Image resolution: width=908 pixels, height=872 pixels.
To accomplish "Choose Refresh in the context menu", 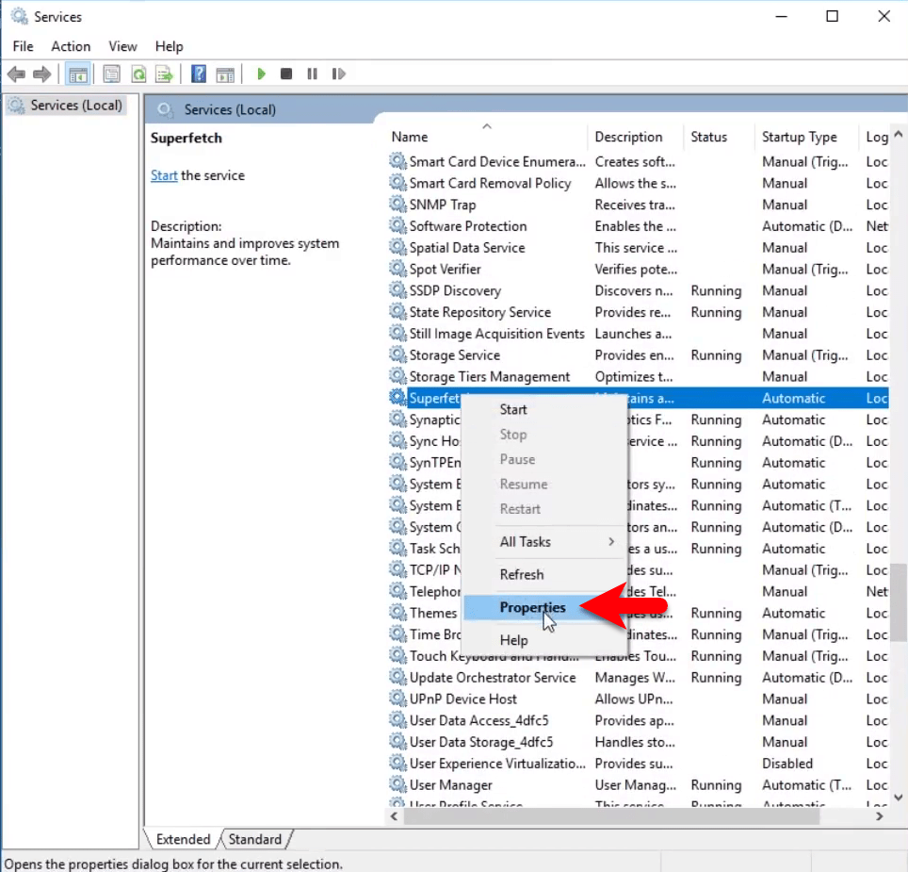I will coord(544,574).
